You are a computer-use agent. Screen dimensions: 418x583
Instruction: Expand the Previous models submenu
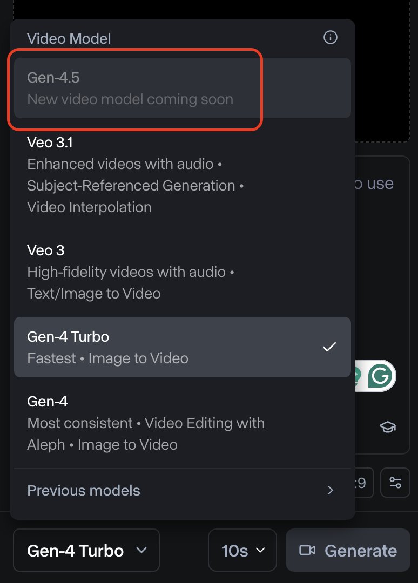pos(182,490)
